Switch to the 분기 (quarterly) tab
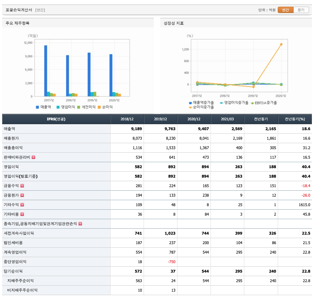Screen dimensions: 314x299 [301, 10]
